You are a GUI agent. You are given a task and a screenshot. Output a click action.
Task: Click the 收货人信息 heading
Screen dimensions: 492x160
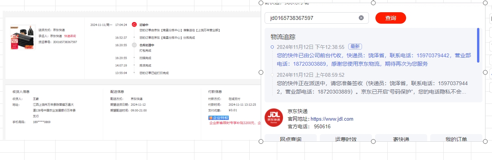[x=21, y=92]
